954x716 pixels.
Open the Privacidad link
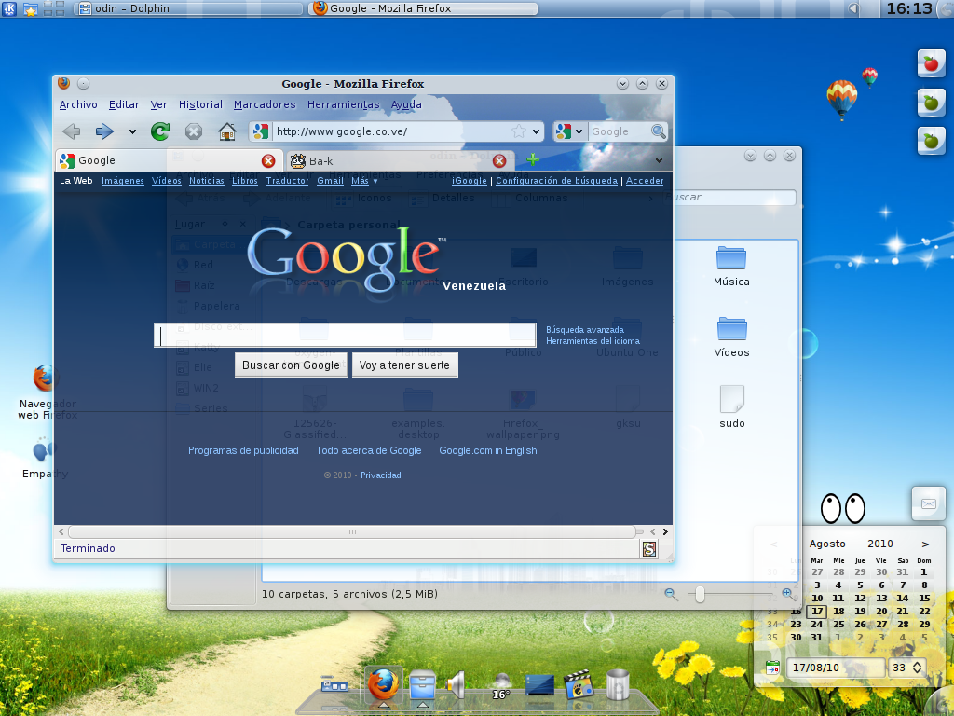point(381,475)
